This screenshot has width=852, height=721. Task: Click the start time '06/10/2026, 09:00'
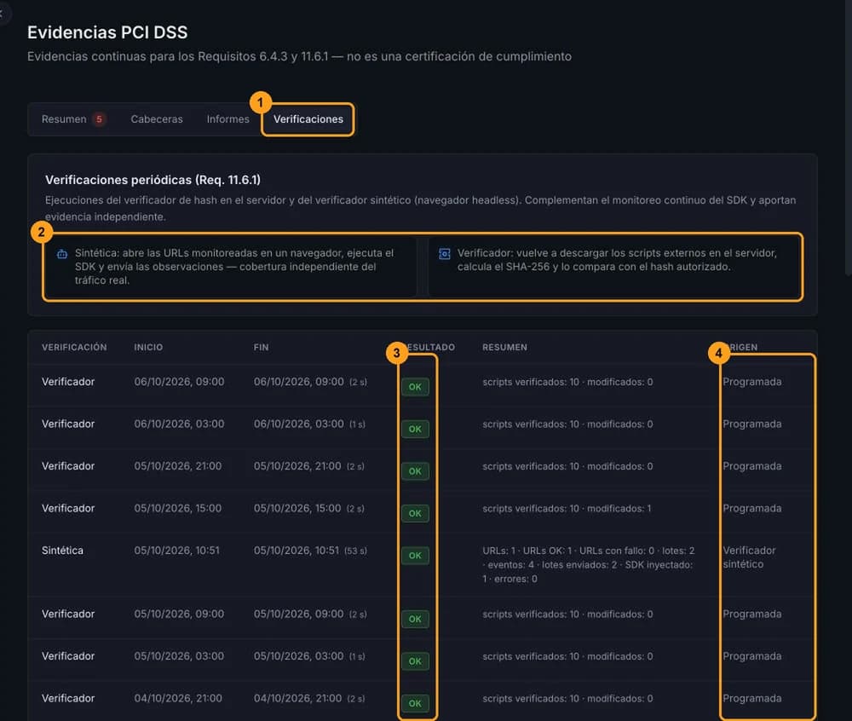pyautogui.click(x=179, y=382)
